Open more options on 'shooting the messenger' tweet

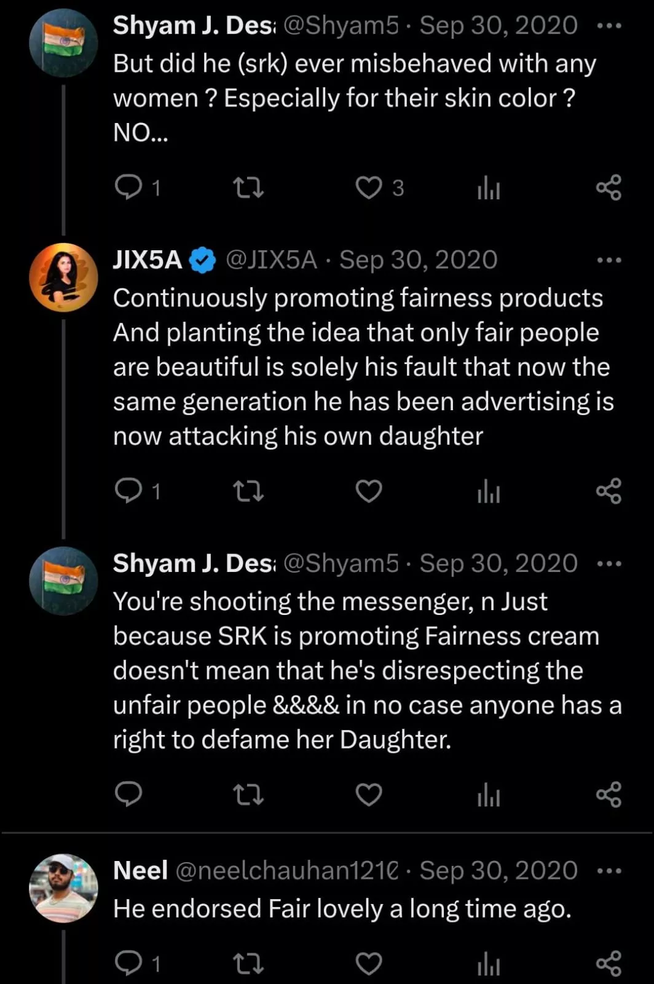pyautogui.click(x=609, y=563)
